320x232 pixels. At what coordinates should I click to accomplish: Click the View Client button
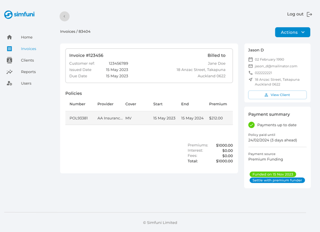tap(277, 95)
